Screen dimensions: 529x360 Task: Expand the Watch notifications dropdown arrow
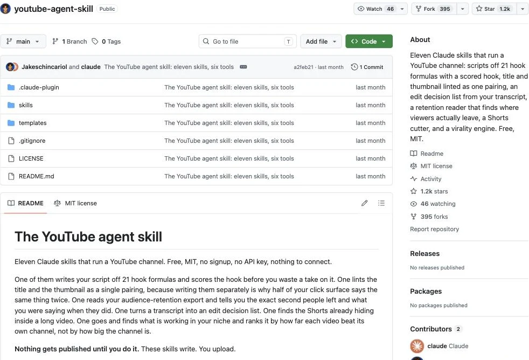click(402, 9)
